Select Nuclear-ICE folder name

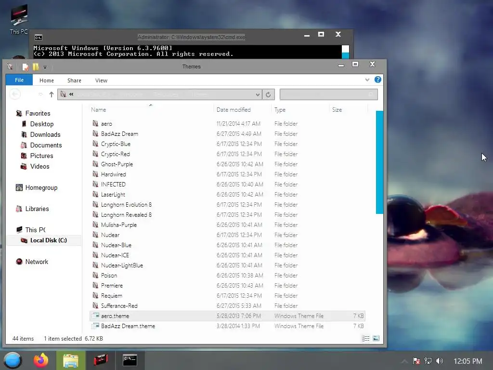(x=115, y=255)
